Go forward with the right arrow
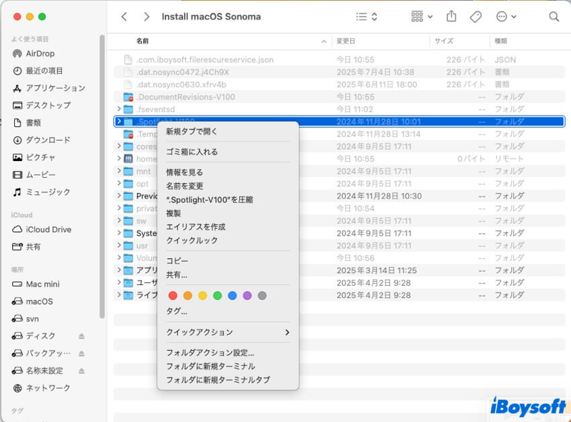 pyautogui.click(x=146, y=17)
